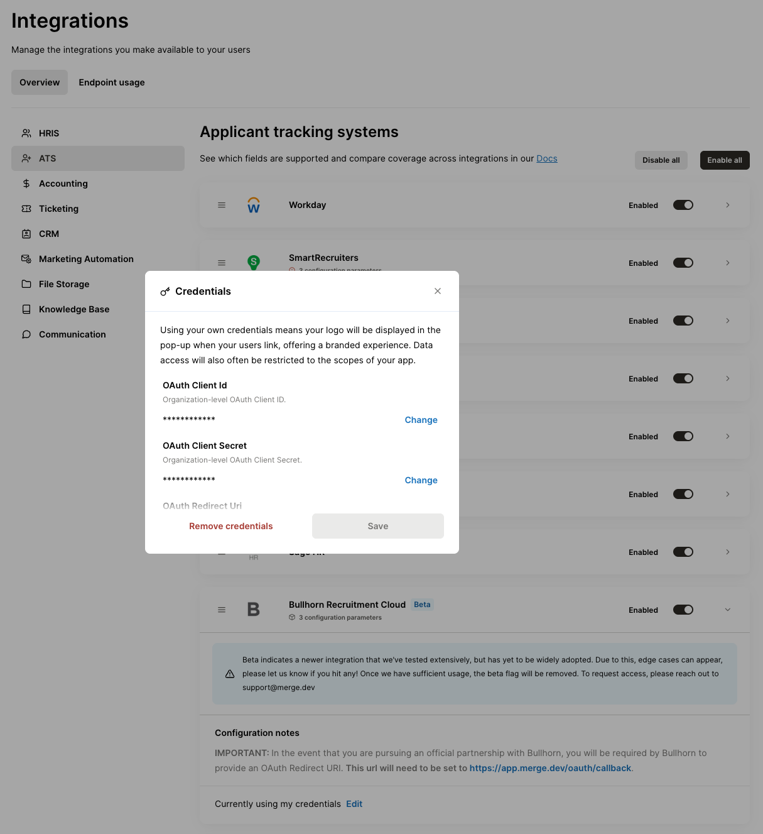Disable the Workday toggle
The image size is (763, 834).
[x=683, y=205]
